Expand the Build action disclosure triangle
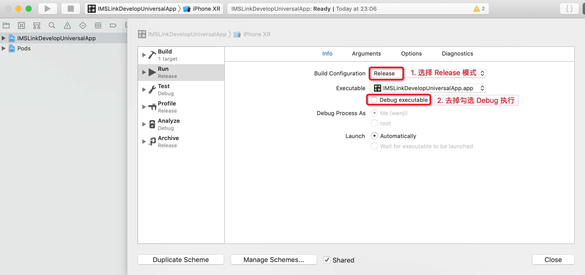Viewport: 585px width, 275px height. pos(144,55)
